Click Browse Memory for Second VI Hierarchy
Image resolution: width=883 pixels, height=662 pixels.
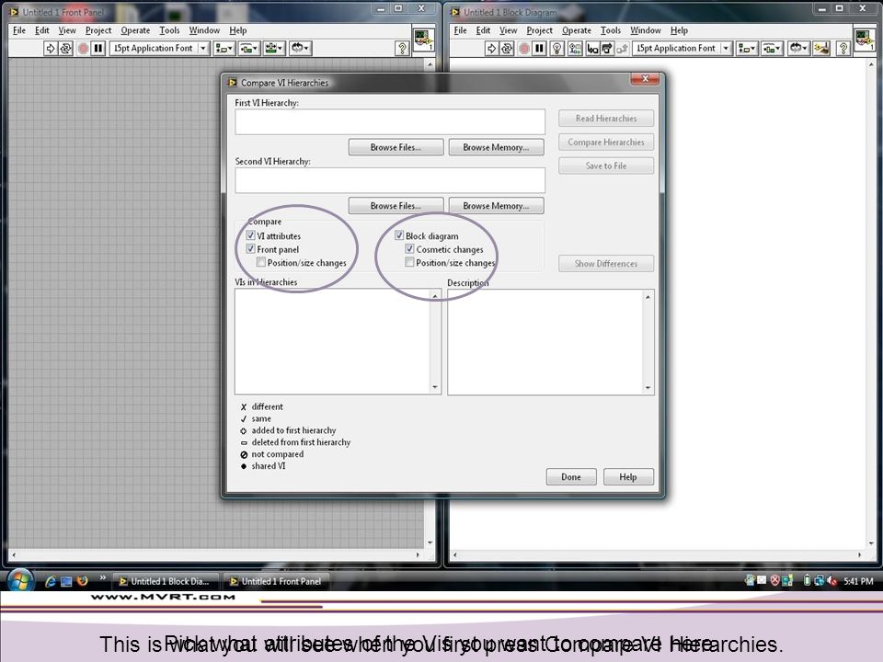[496, 205]
